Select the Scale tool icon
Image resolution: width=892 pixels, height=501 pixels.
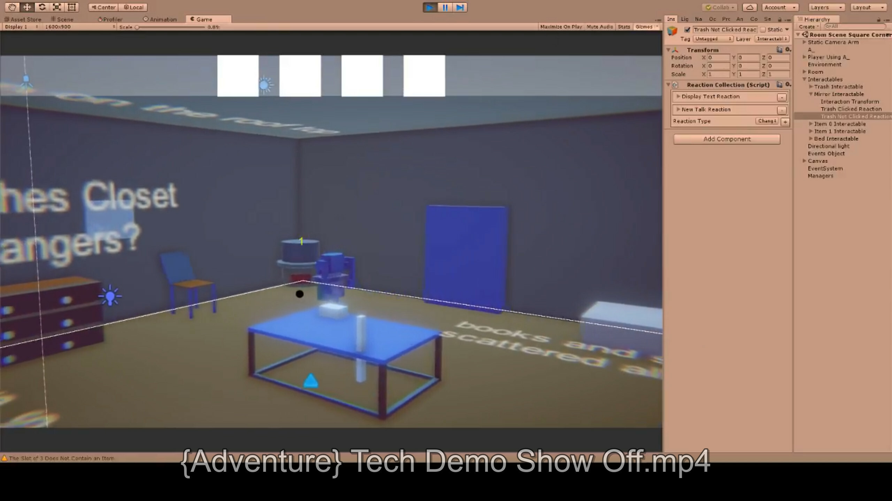click(x=57, y=7)
